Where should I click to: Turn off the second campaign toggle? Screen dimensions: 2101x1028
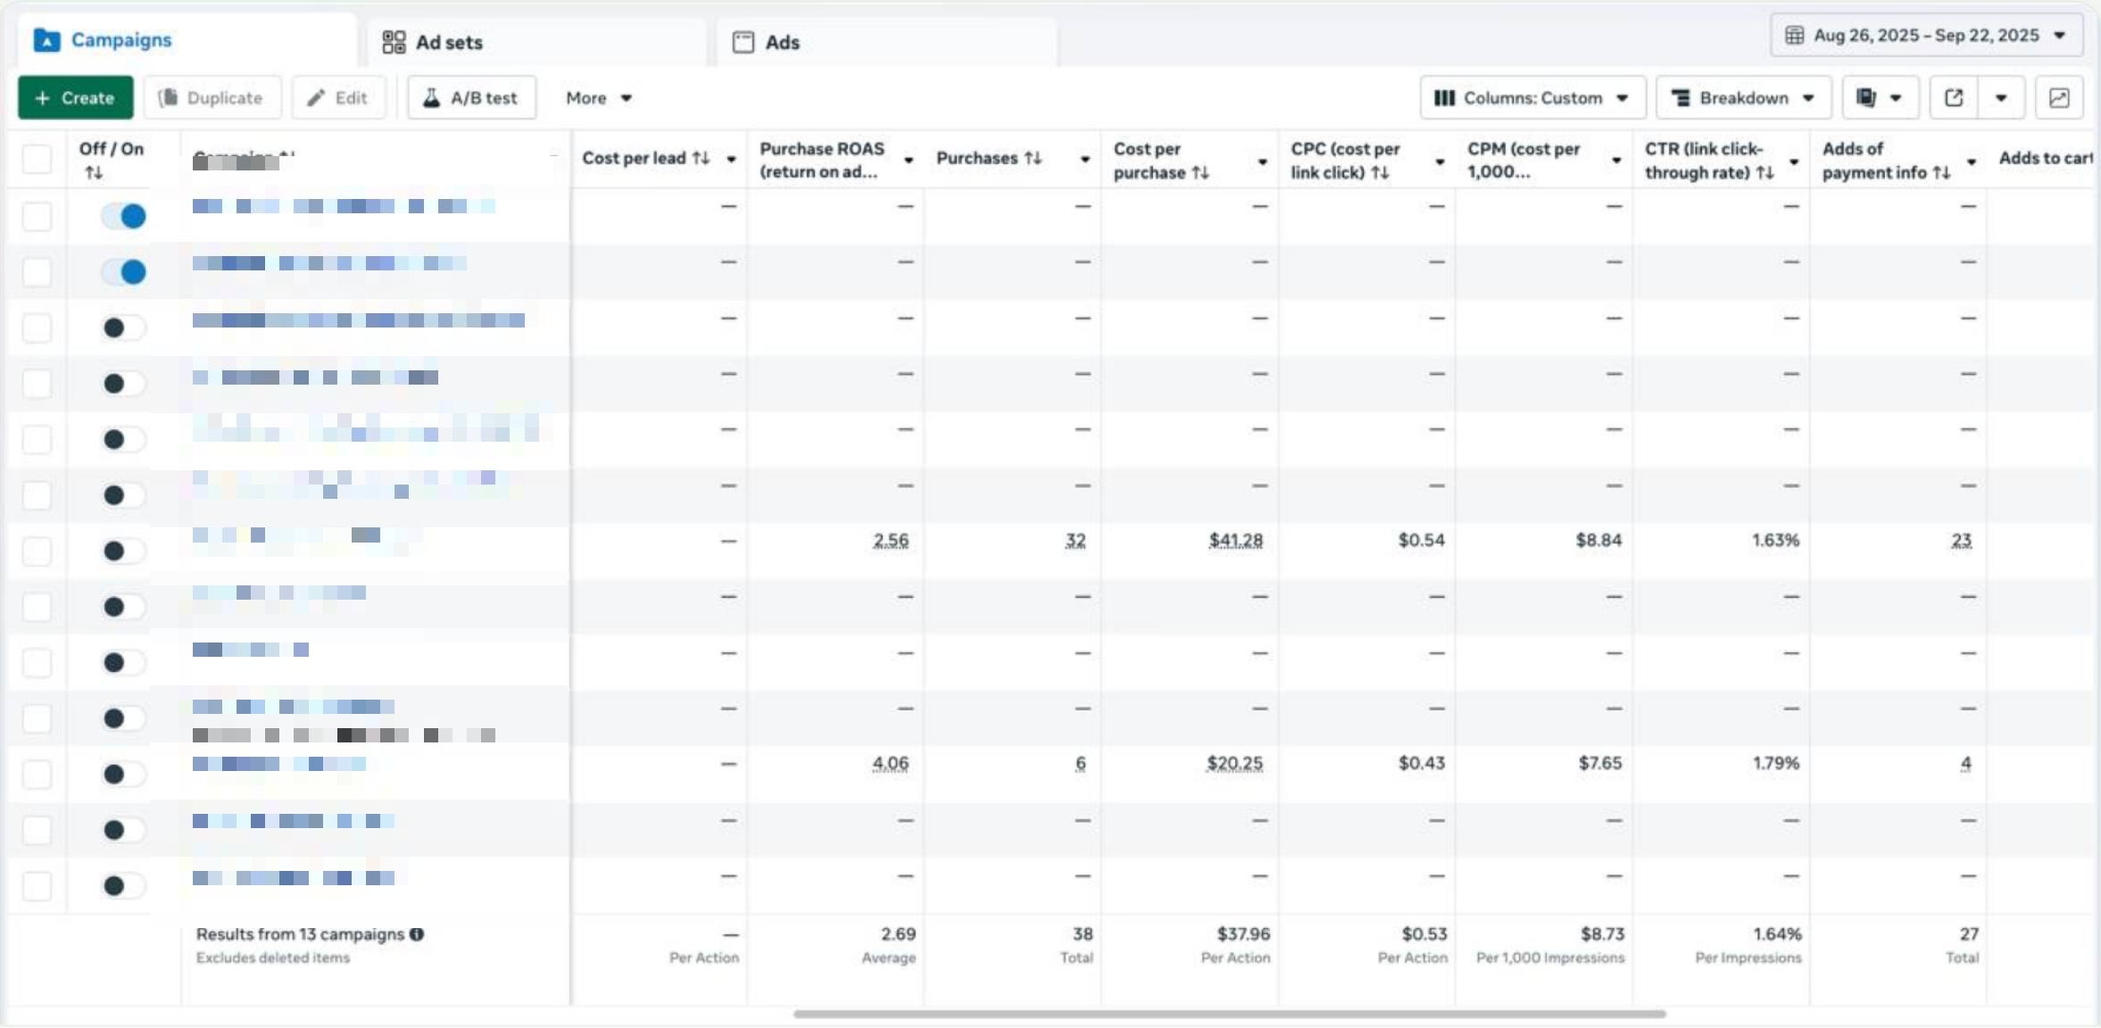click(123, 272)
